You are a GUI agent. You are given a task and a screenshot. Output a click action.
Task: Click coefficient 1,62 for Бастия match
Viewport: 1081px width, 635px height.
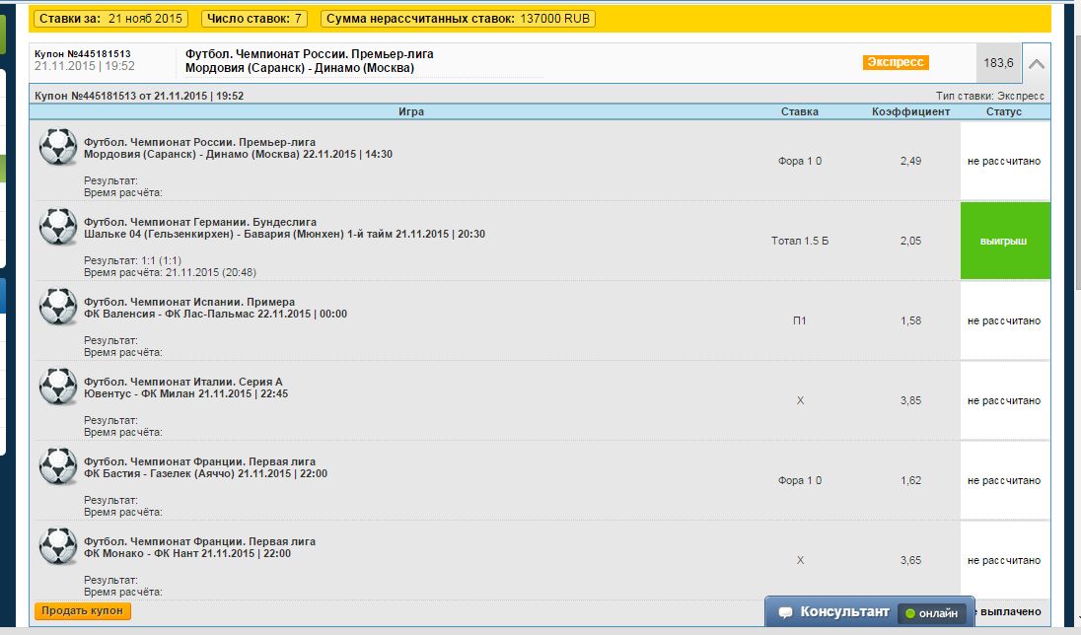point(910,481)
